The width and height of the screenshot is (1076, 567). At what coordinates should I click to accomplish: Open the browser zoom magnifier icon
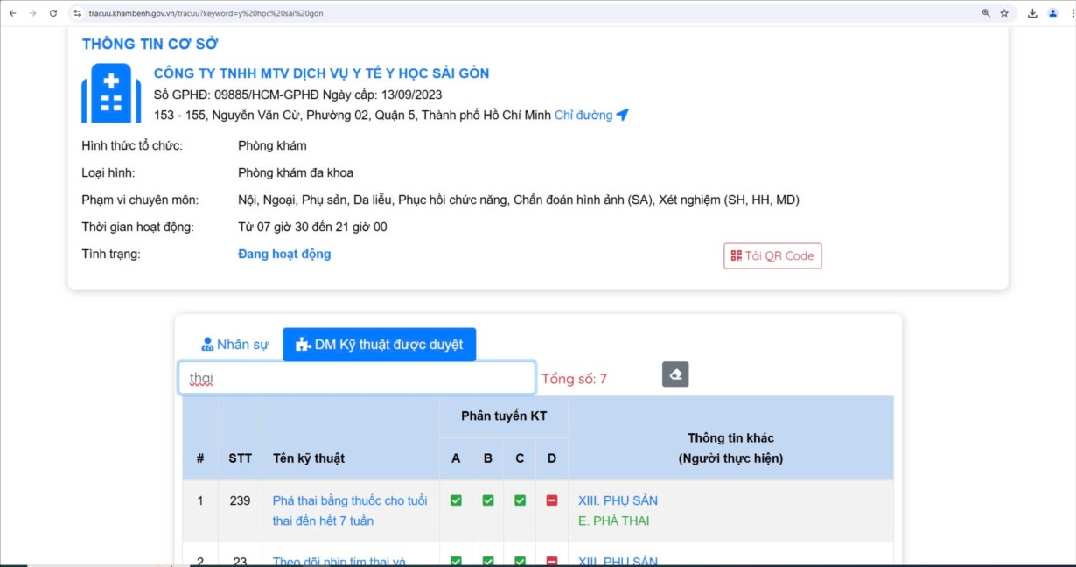pos(986,13)
